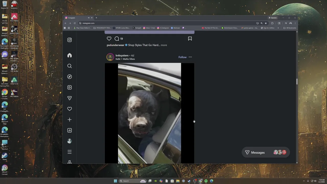
Task: Open the Windows Start button
Action: (x=115, y=181)
